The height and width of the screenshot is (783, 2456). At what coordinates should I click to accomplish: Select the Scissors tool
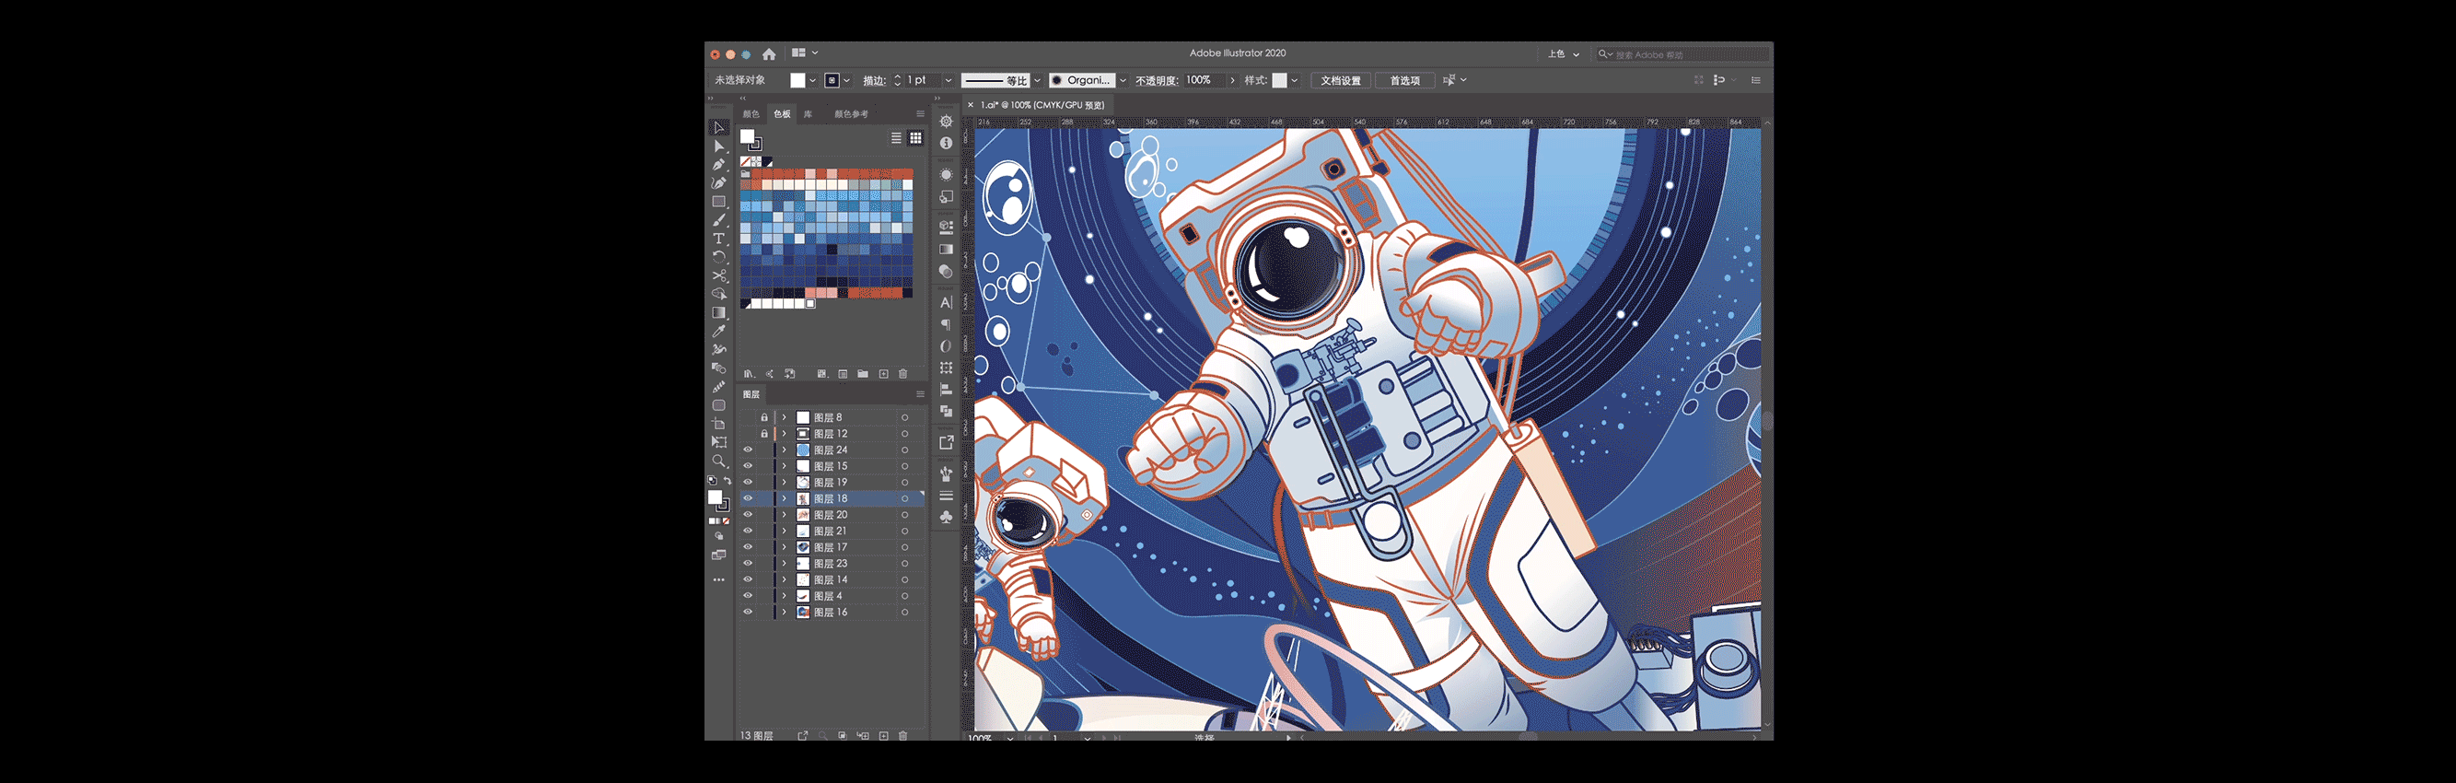click(720, 275)
